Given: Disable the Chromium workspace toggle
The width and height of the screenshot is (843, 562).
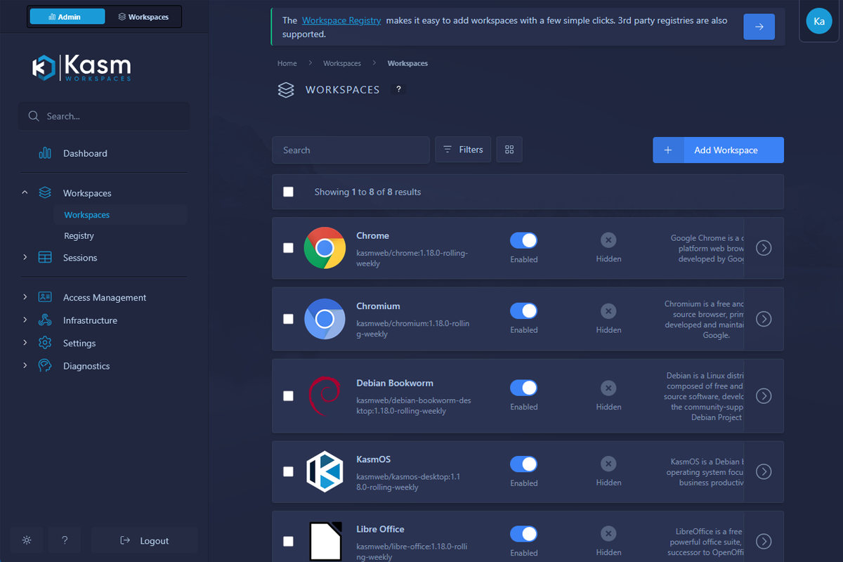Looking at the screenshot, I should point(523,311).
